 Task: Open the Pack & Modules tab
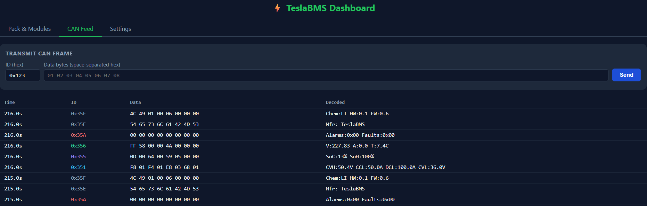pyautogui.click(x=30, y=29)
